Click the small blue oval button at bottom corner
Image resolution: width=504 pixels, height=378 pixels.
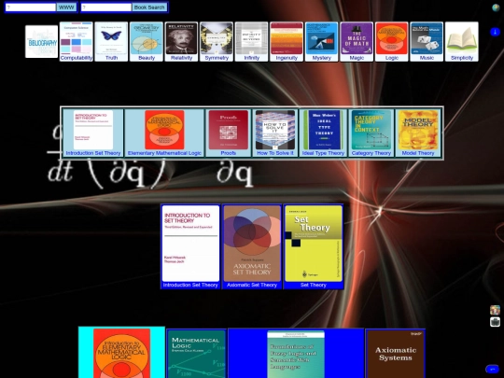[x=493, y=370]
